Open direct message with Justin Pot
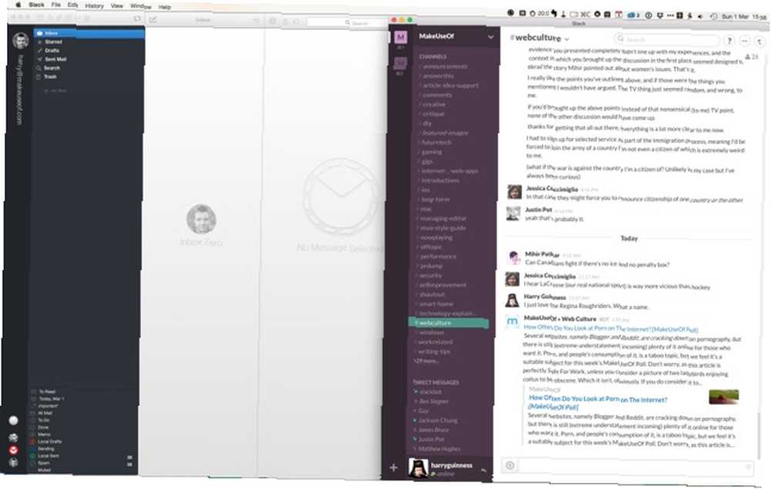Screen dimensions: 771x489 (x=429, y=440)
